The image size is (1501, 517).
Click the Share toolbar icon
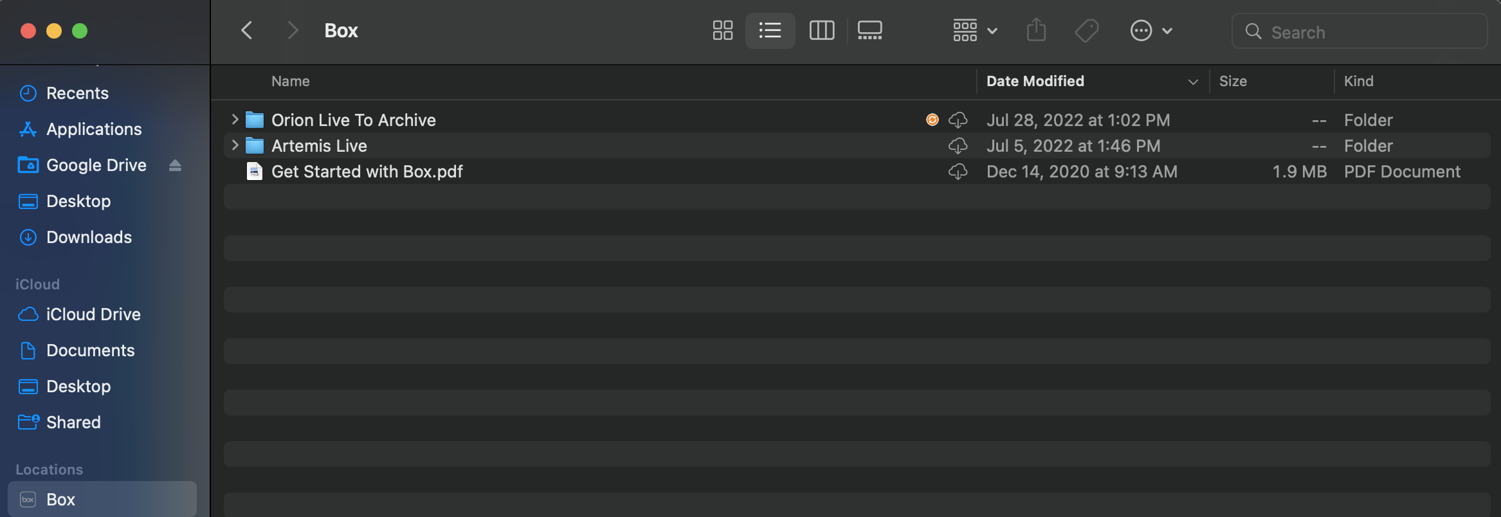pos(1036,30)
